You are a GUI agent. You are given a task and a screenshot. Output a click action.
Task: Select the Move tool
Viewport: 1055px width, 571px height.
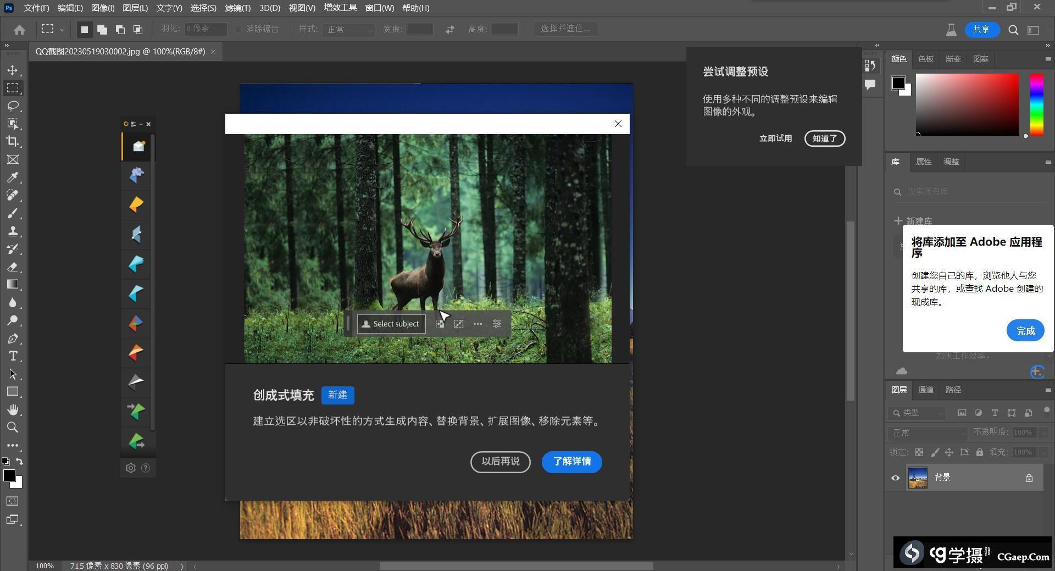pyautogui.click(x=13, y=70)
